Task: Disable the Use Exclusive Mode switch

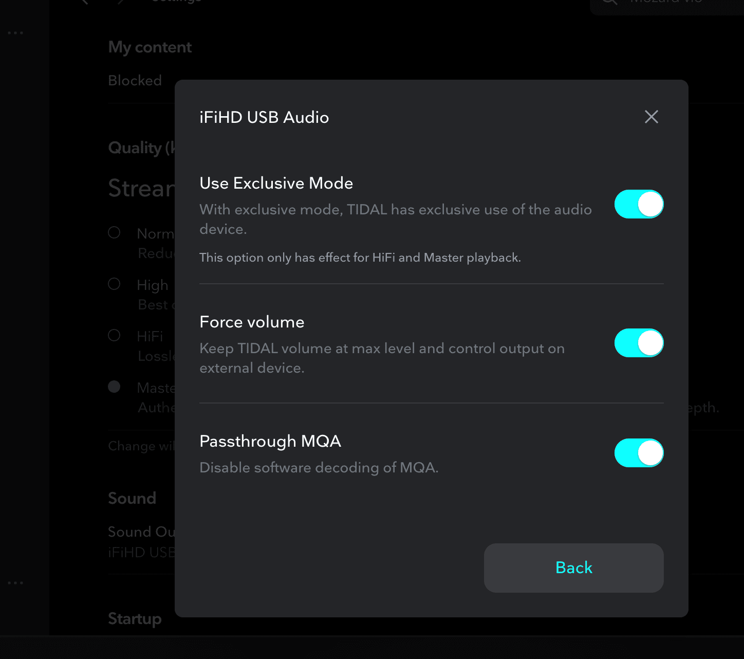Action: pos(639,204)
